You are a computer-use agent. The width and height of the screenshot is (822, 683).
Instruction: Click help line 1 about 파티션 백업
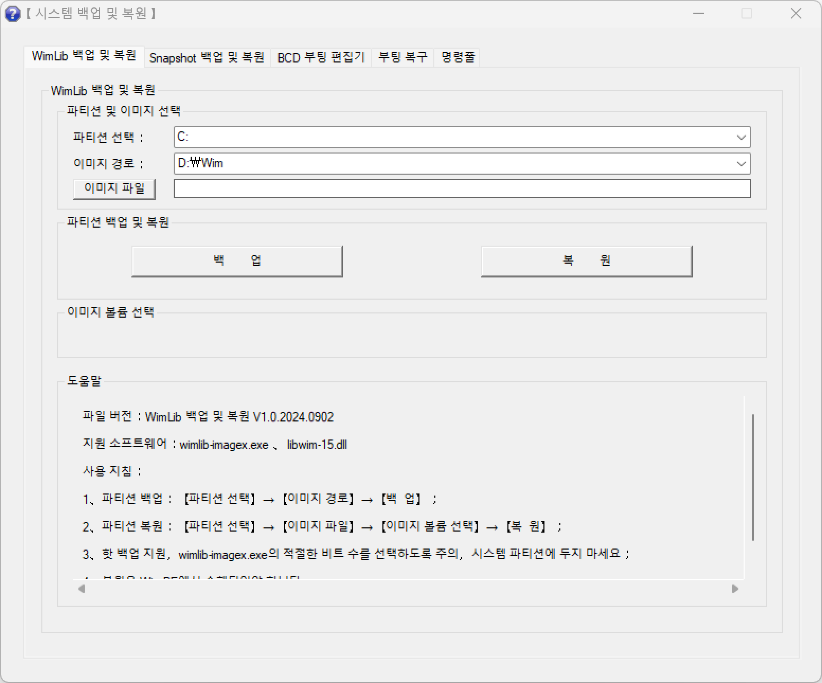(260, 499)
